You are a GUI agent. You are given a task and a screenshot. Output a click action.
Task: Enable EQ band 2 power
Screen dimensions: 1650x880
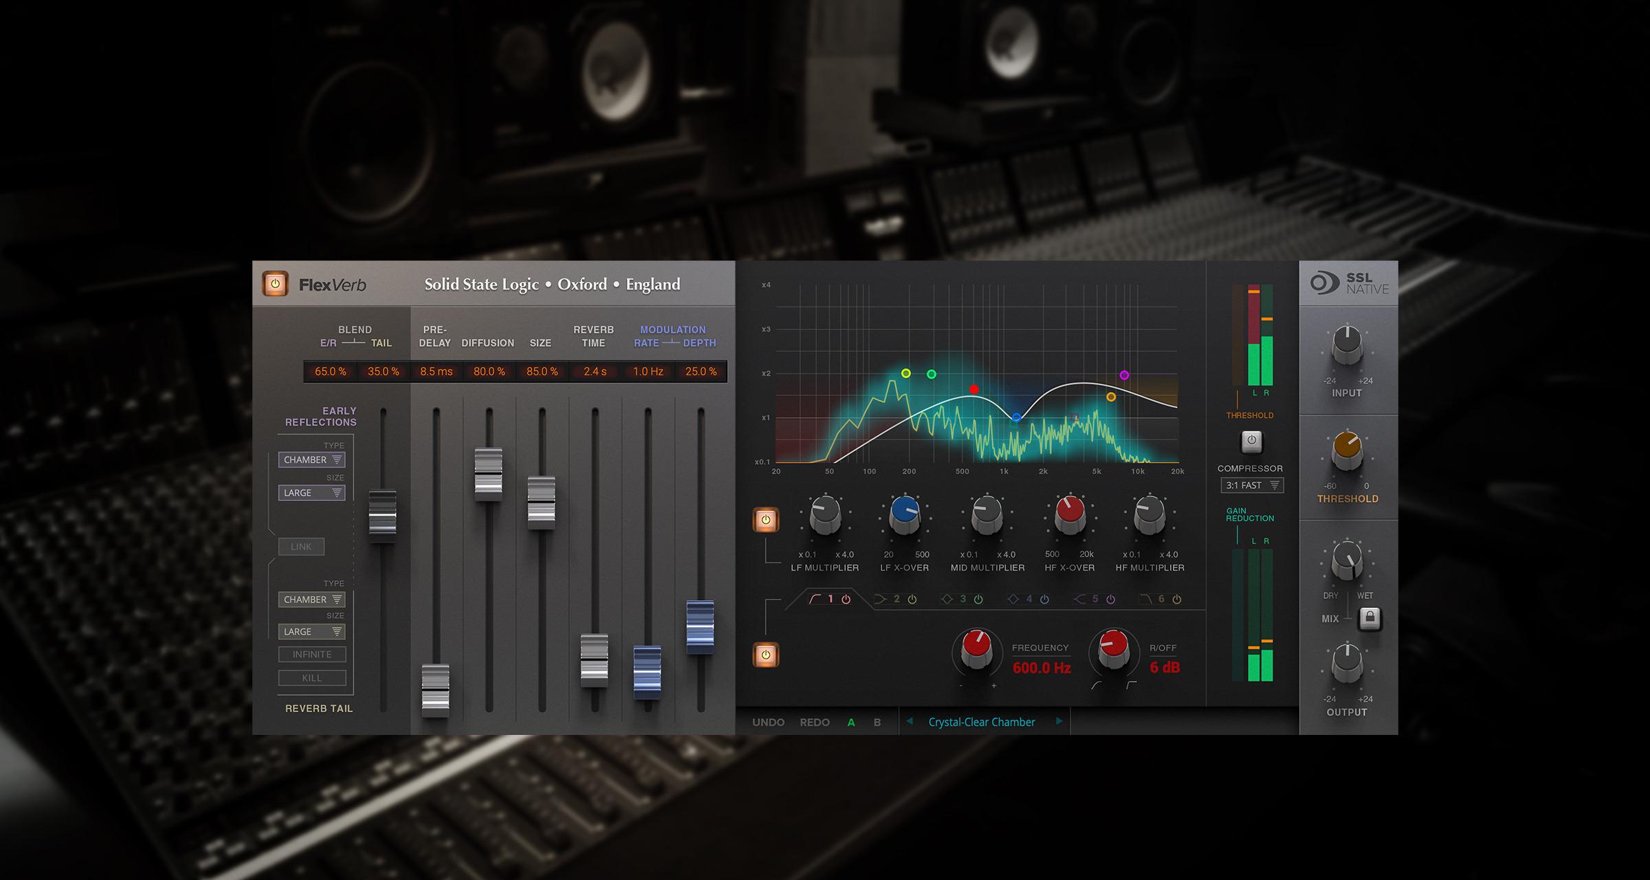pyautogui.click(x=912, y=599)
